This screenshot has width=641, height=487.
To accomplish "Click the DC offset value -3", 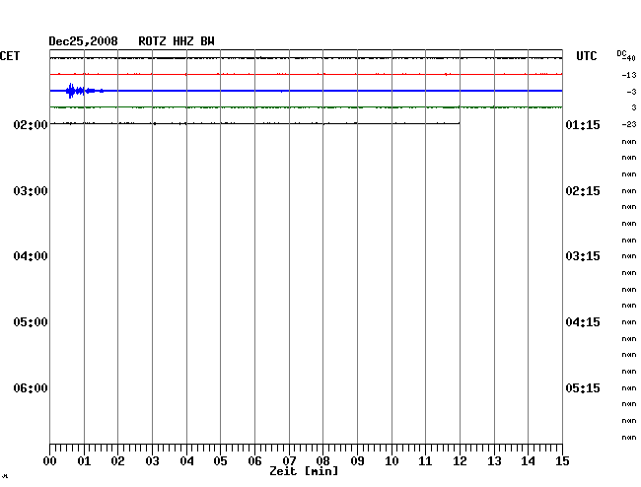I will [631, 92].
